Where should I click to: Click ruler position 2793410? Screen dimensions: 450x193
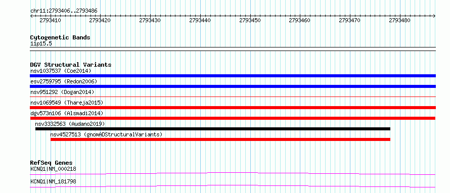pos(50,20)
